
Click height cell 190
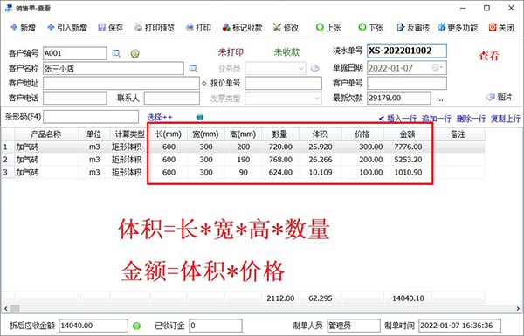(244, 160)
